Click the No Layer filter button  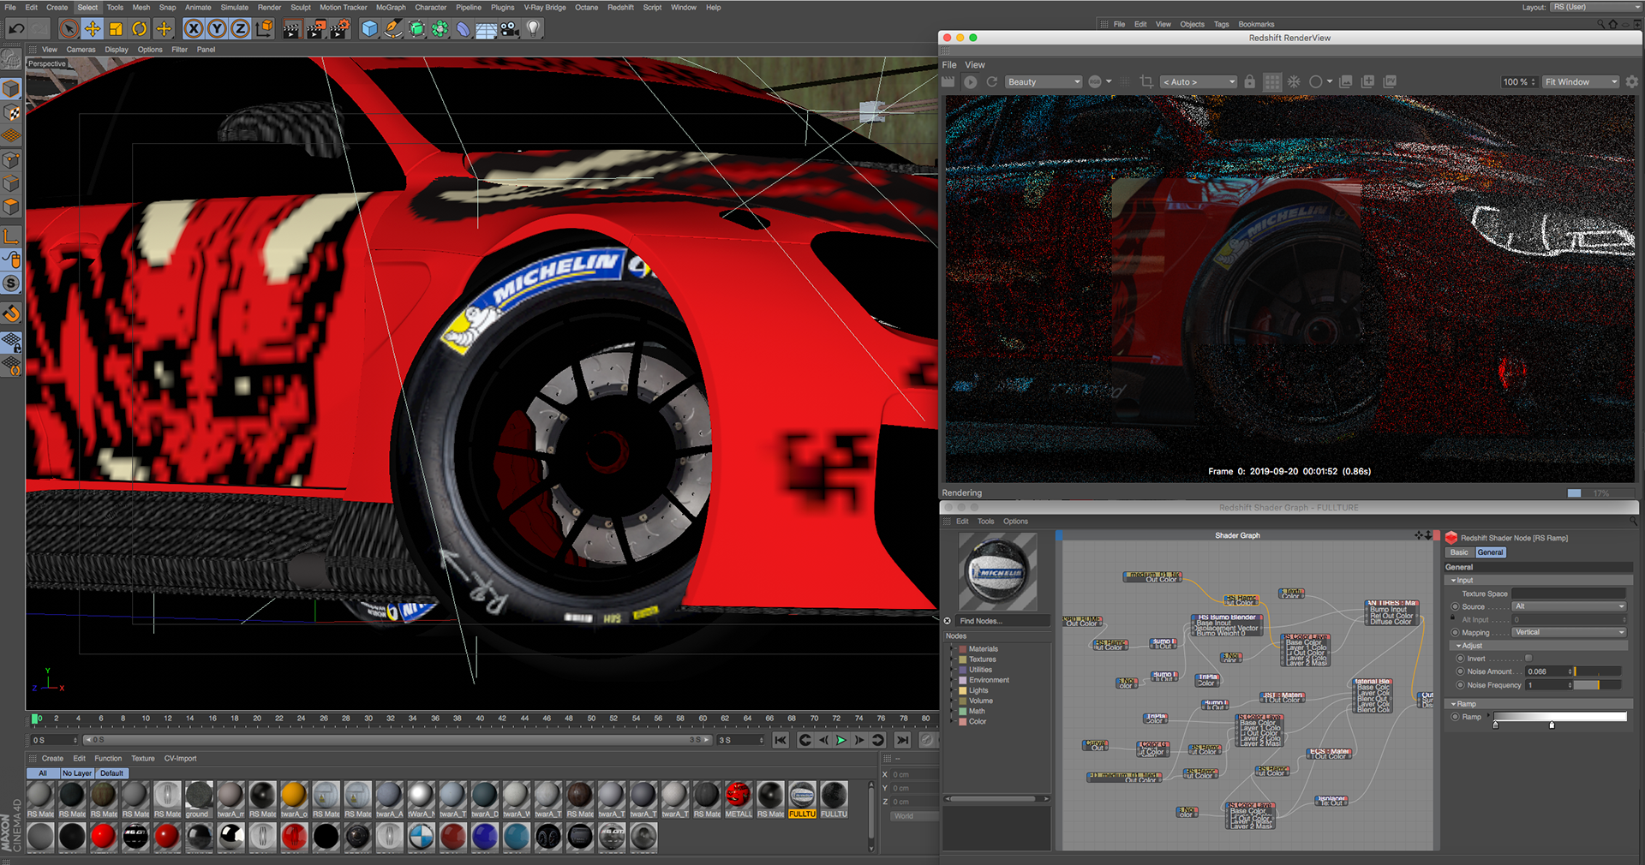point(76,773)
